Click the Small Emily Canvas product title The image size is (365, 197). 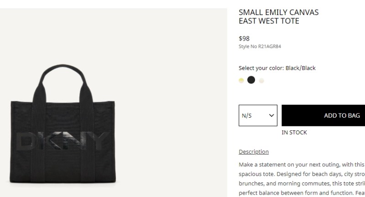tap(279, 16)
